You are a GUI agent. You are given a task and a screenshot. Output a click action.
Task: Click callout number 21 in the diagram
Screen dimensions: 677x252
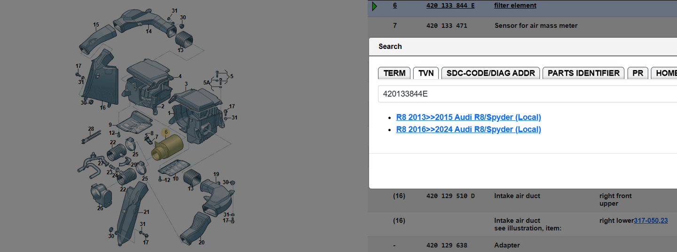tap(146, 212)
